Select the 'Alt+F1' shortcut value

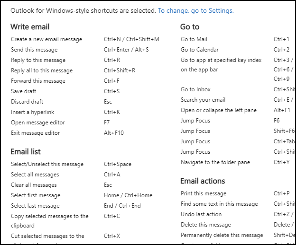pos(282,110)
